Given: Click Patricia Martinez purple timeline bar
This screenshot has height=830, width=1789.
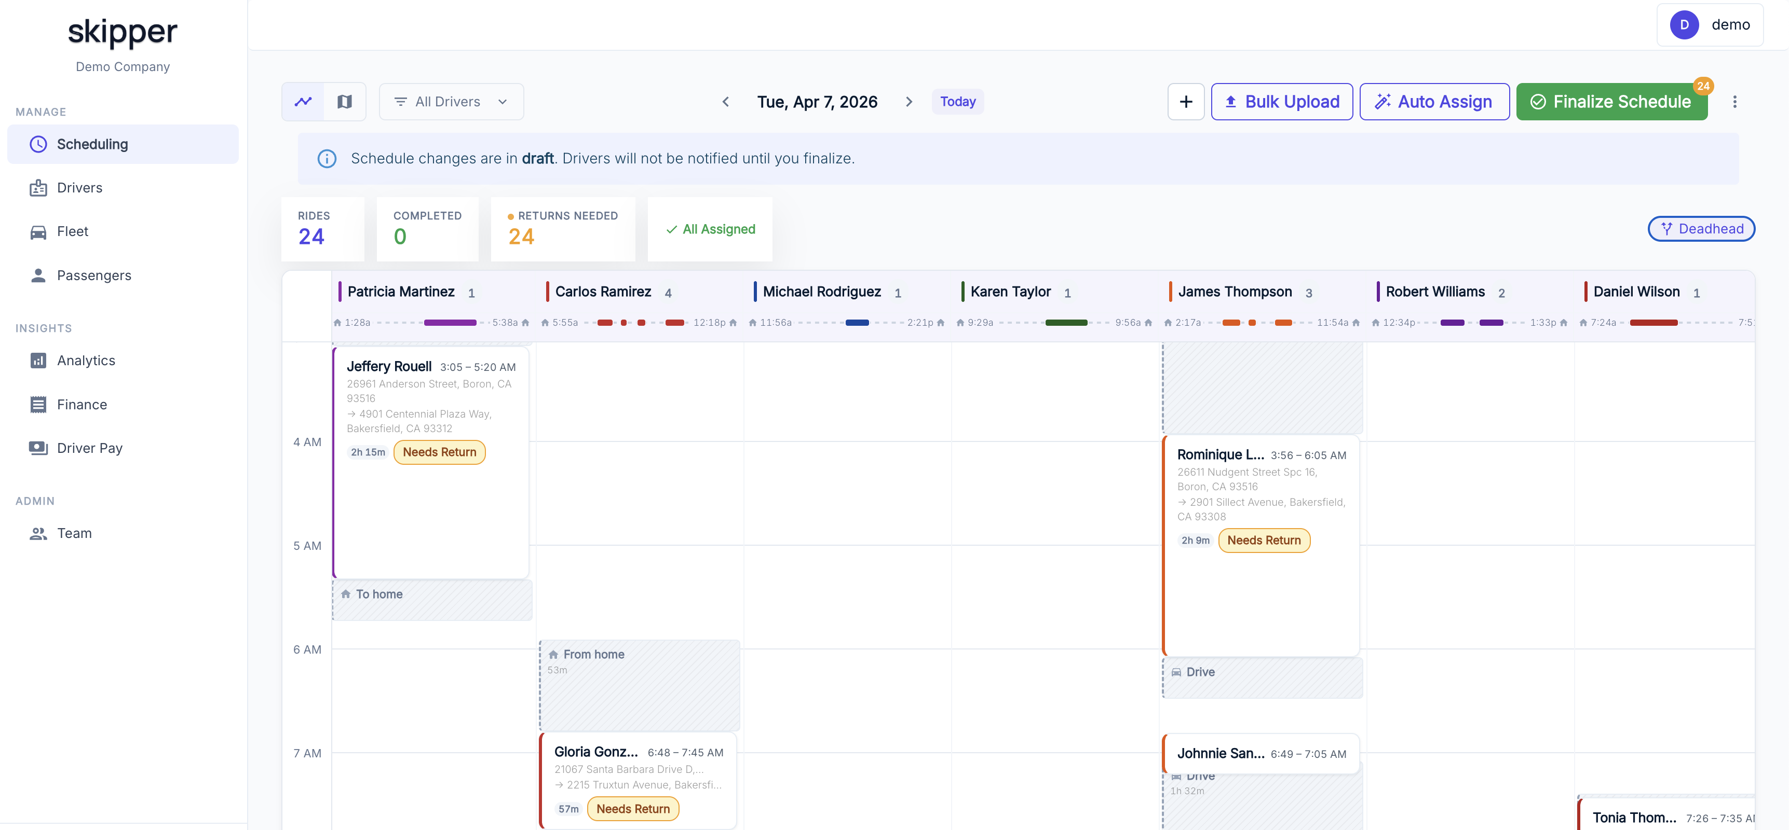Looking at the screenshot, I should coord(450,323).
